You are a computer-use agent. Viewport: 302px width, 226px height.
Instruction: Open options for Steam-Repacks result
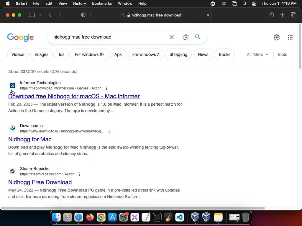click(80, 174)
